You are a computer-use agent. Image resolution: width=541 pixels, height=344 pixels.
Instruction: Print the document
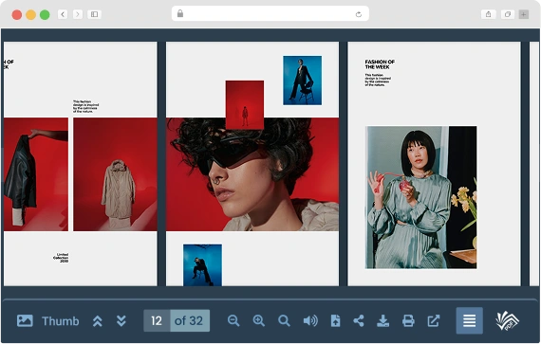point(408,320)
